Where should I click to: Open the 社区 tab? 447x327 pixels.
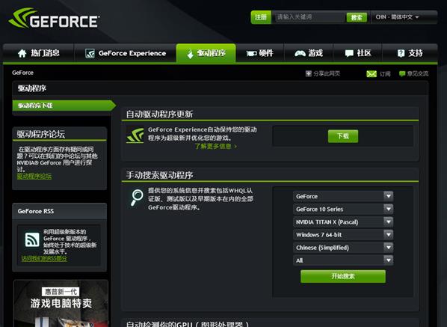pos(358,53)
